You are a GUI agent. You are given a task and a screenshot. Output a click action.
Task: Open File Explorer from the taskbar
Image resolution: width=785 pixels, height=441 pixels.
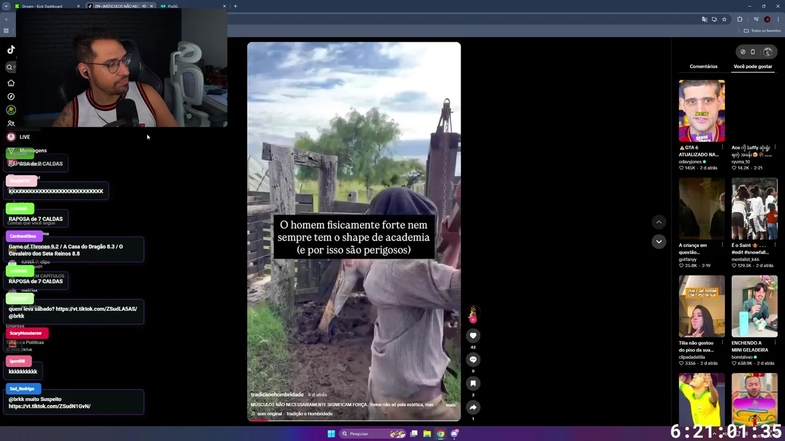pyautogui.click(x=427, y=434)
